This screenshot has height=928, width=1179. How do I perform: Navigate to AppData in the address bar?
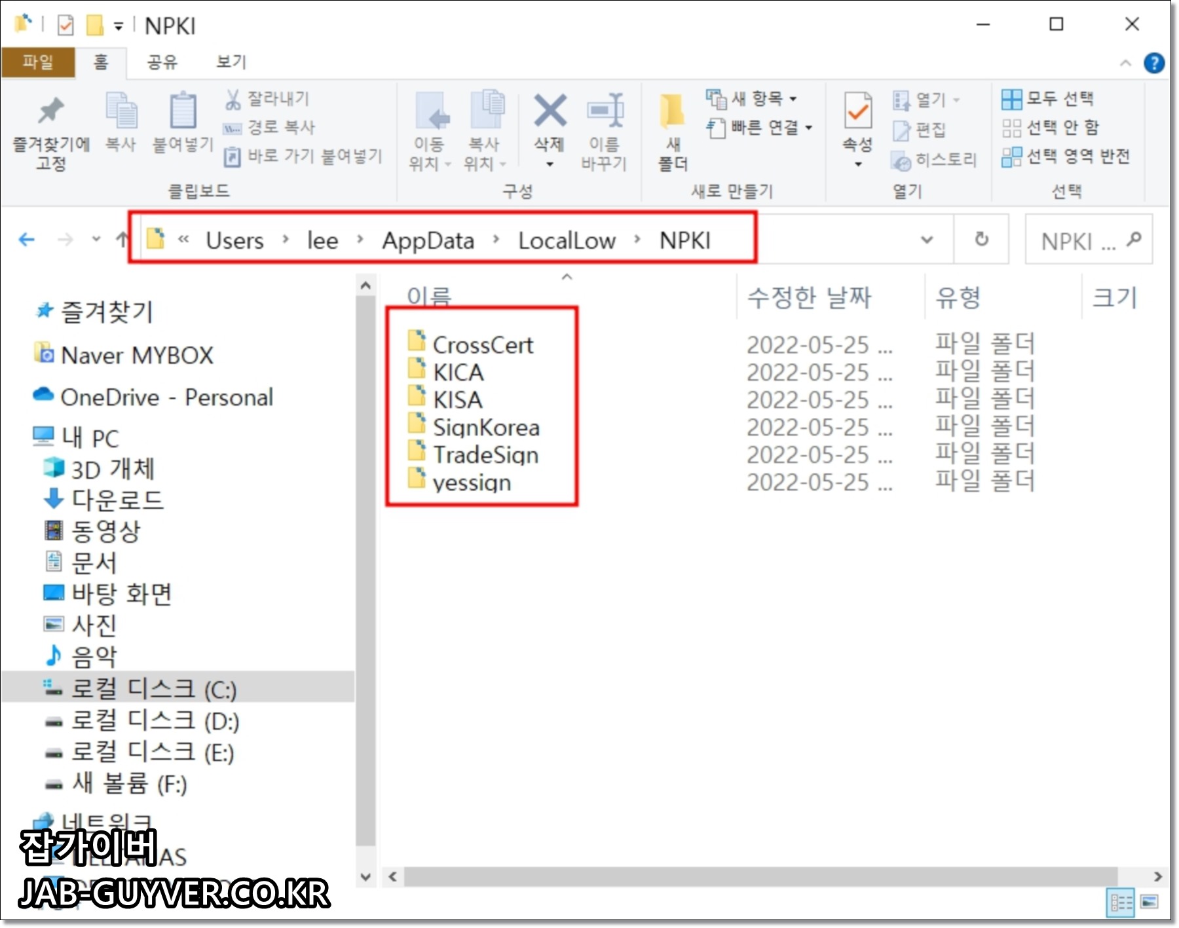pos(428,240)
